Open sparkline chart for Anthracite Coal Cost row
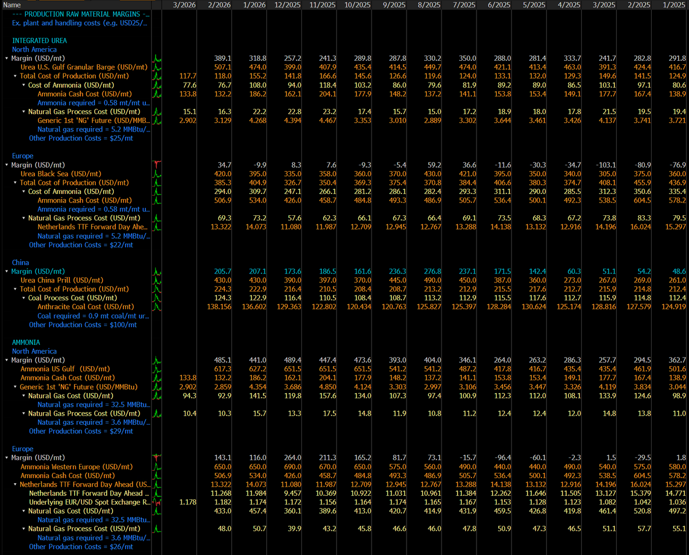 (x=157, y=306)
